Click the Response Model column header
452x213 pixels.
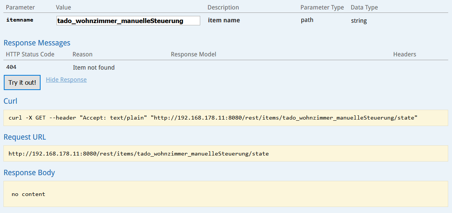click(x=193, y=54)
